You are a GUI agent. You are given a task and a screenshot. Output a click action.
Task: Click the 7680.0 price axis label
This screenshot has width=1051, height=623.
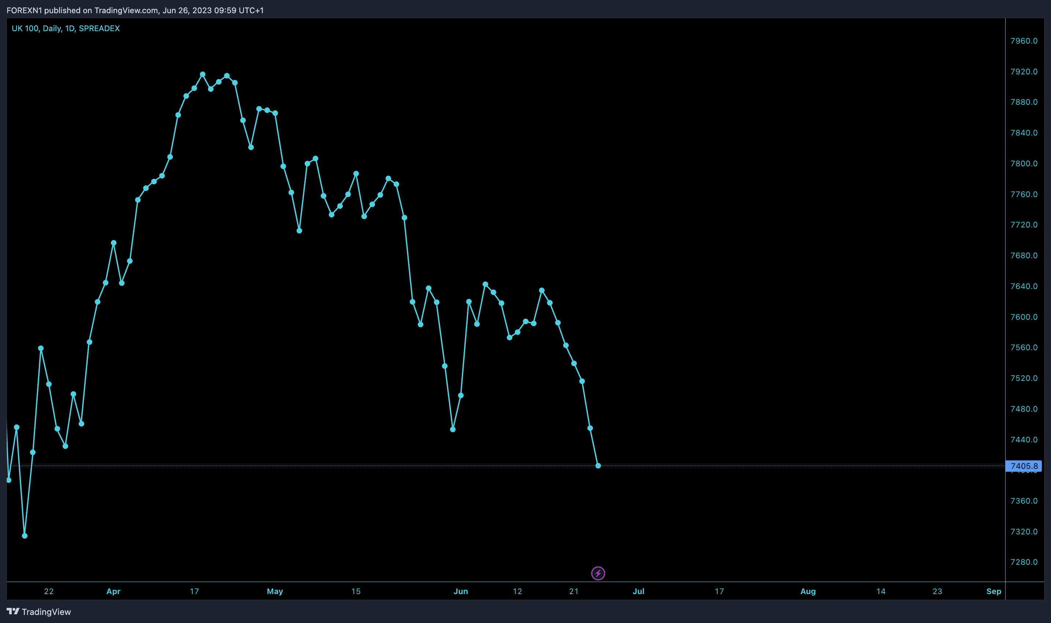[1024, 255]
